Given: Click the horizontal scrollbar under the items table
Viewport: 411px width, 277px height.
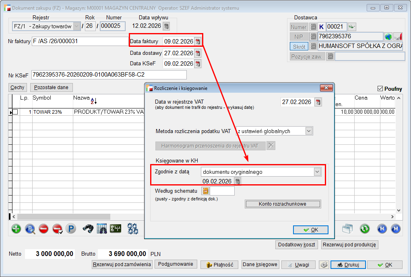Looking at the screenshot, I should 81,217.
